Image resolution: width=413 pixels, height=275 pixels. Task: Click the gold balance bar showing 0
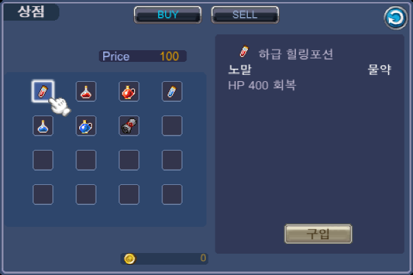pos(165,258)
